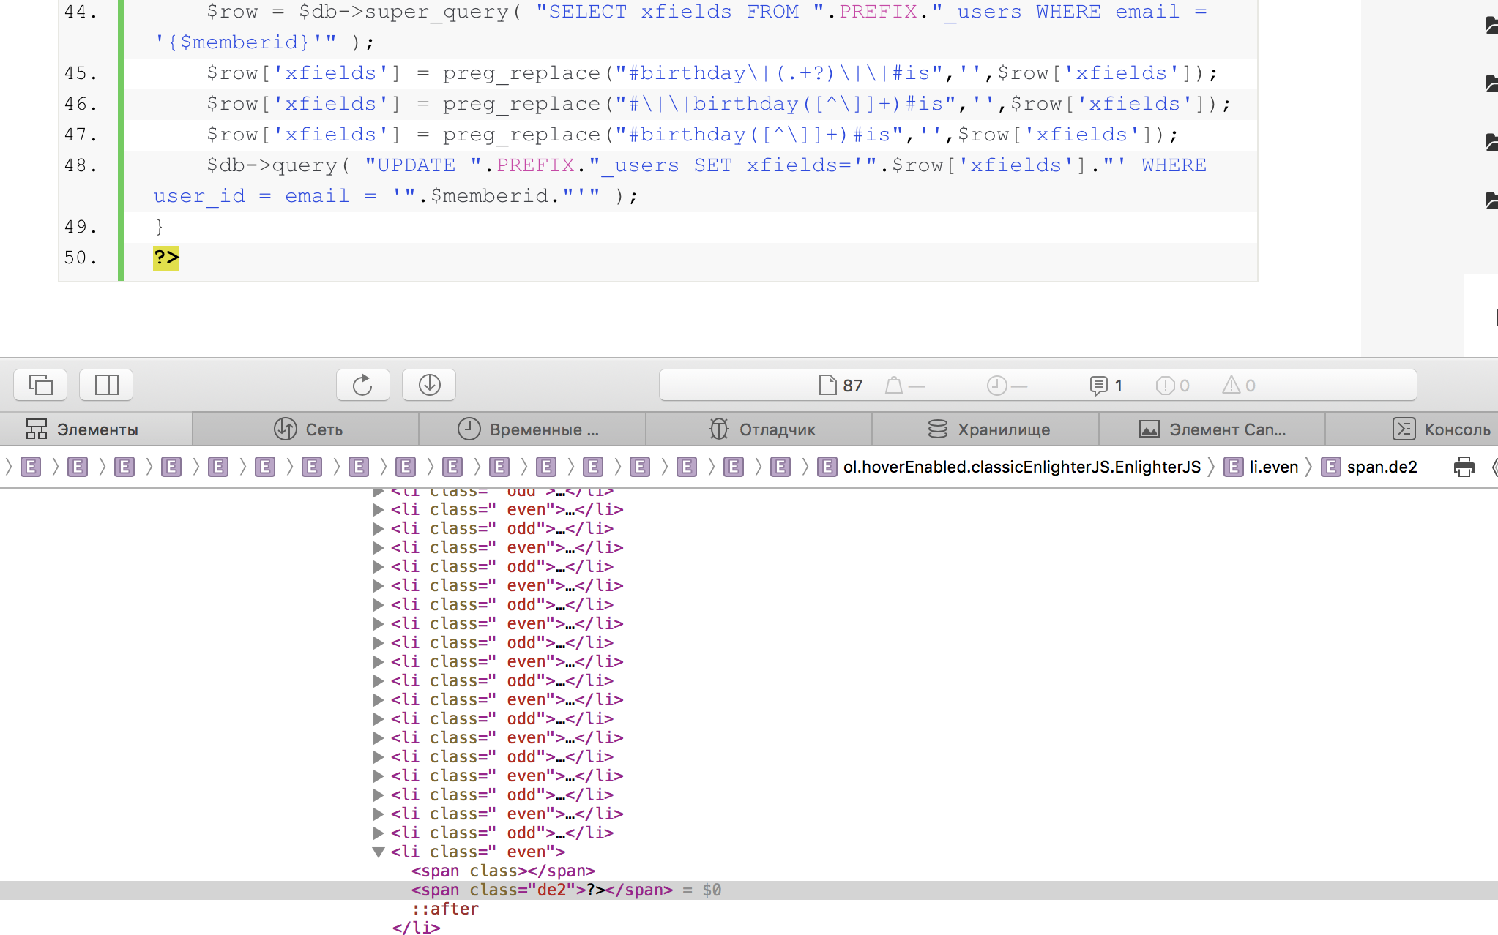The height and width of the screenshot is (935, 1498).
Task: Click the "#birthday\|(.+?)\|\|#is" regex on line 45
Action: coord(779,73)
